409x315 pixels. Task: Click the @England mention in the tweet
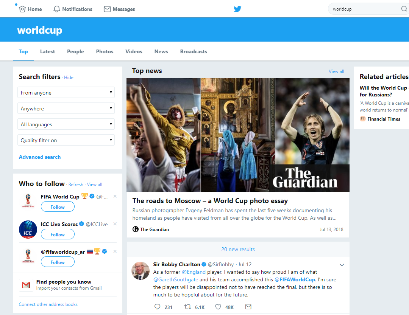point(194,272)
